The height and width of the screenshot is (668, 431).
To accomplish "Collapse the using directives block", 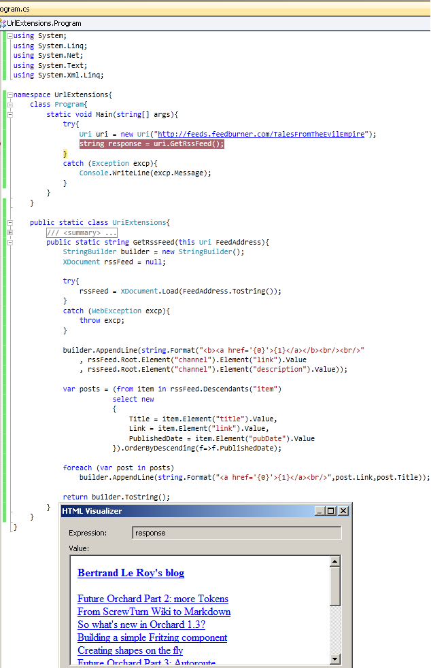I will (10, 35).
